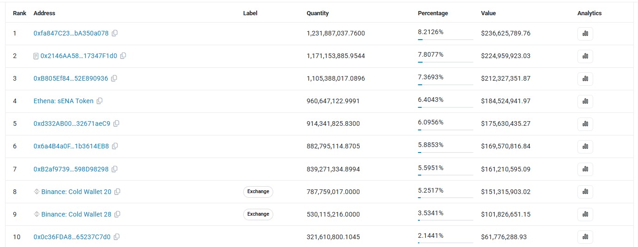Open address 0xfa847C23…bA350a078

pos(71,33)
